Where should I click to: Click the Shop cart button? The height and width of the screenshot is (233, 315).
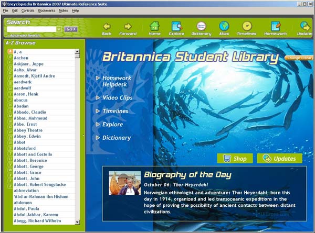pyautogui.click(x=235, y=159)
